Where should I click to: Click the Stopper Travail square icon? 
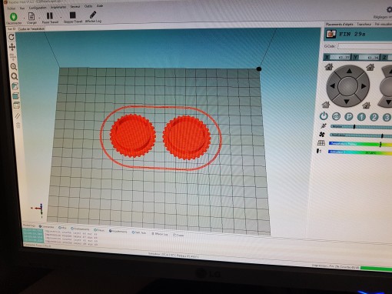(73, 15)
